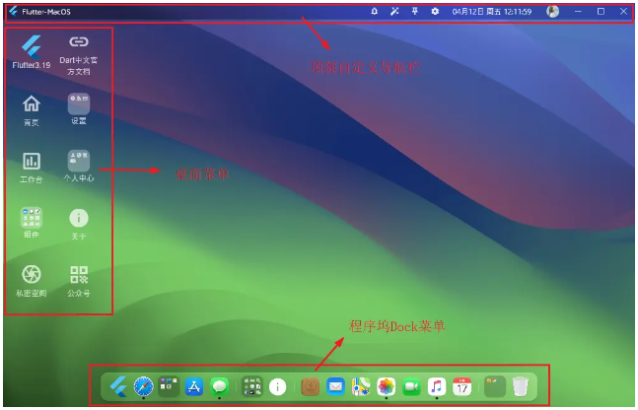Open the brown icon in the Dock
The width and height of the screenshot is (638, 410).
click(x=311, y=386)
